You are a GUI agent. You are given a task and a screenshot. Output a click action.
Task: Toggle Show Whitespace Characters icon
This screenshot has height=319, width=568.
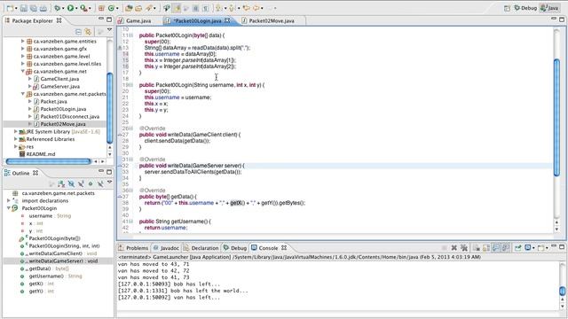click(205, 8)
